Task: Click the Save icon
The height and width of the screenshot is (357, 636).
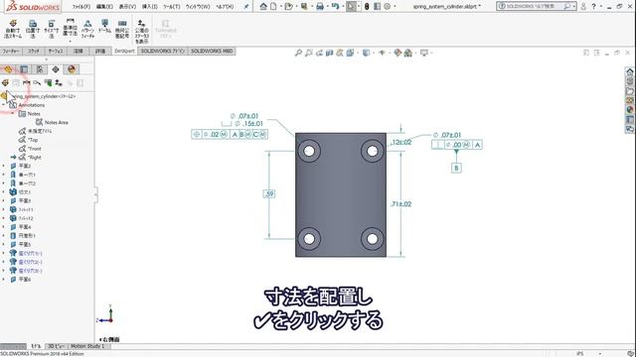Action: (304, 7)
